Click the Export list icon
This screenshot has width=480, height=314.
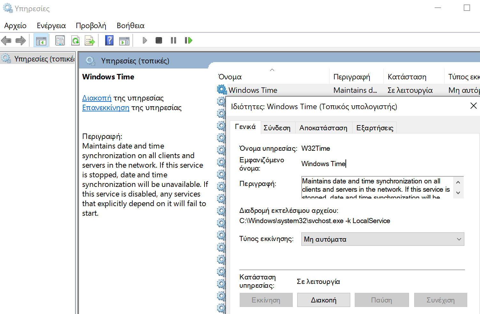[90, 40]
